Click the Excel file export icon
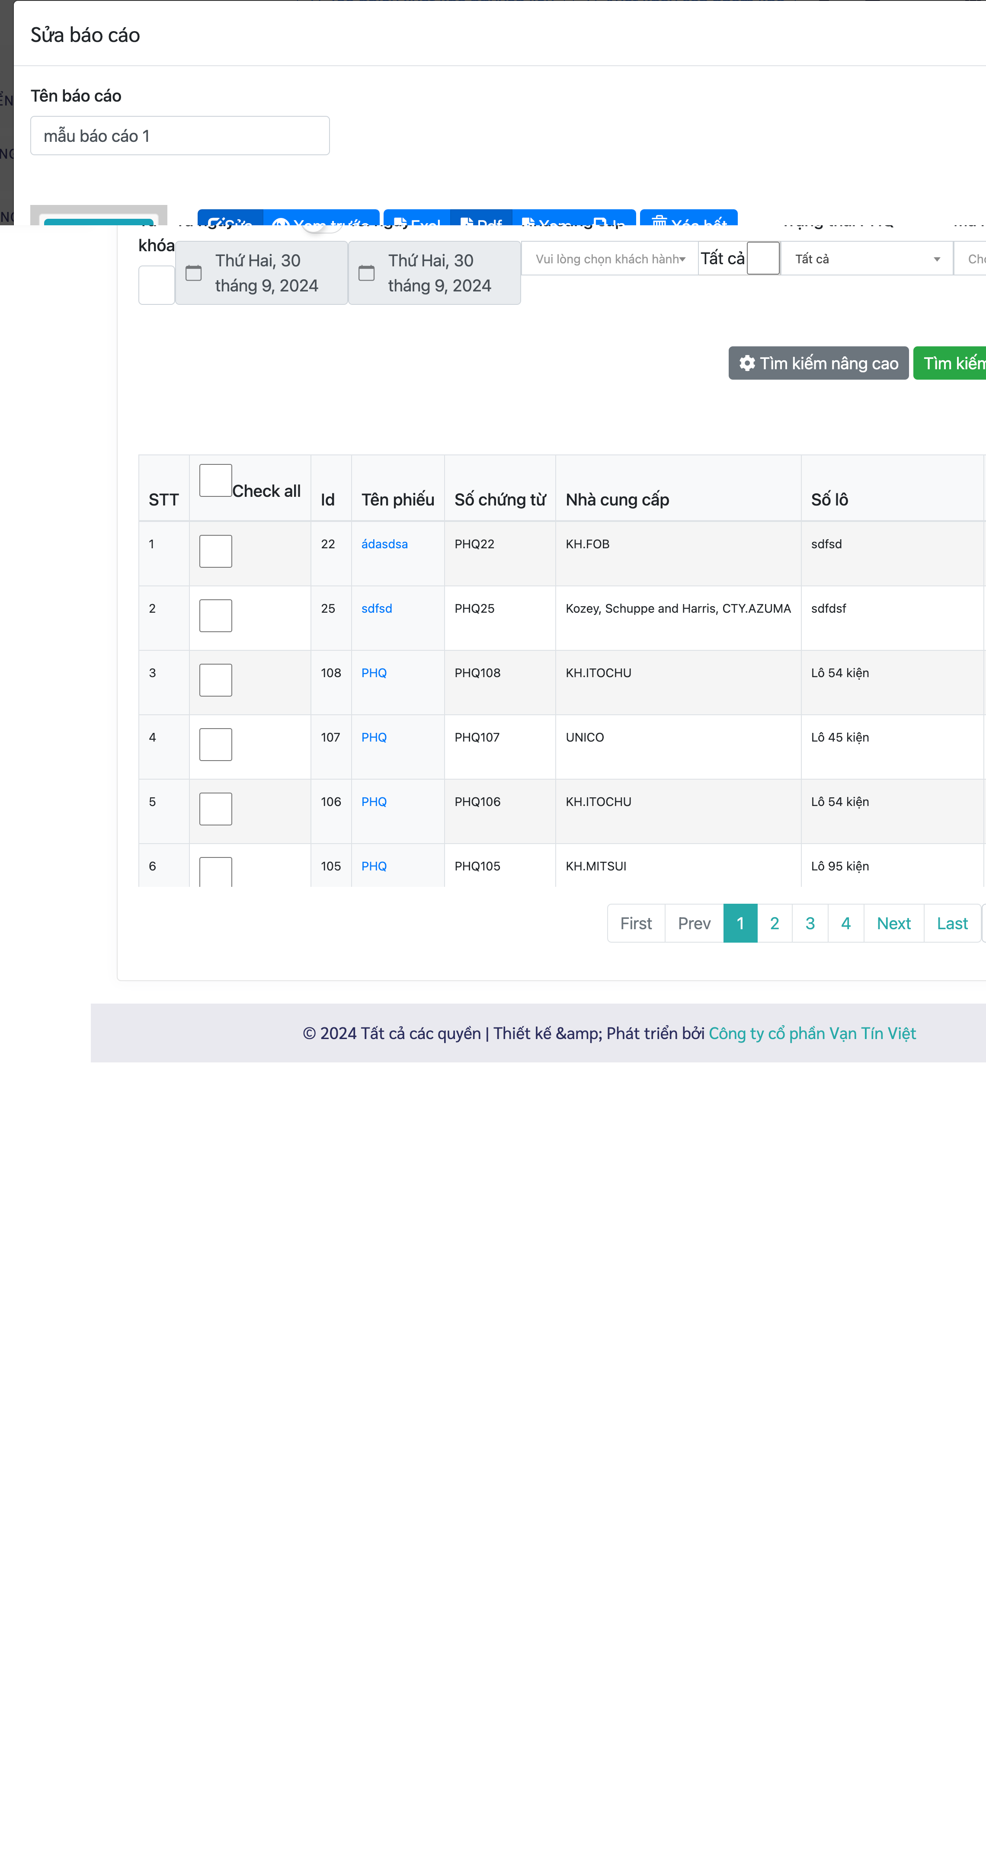The height and width of the screenshot is (1855, 986). point(400,222)
